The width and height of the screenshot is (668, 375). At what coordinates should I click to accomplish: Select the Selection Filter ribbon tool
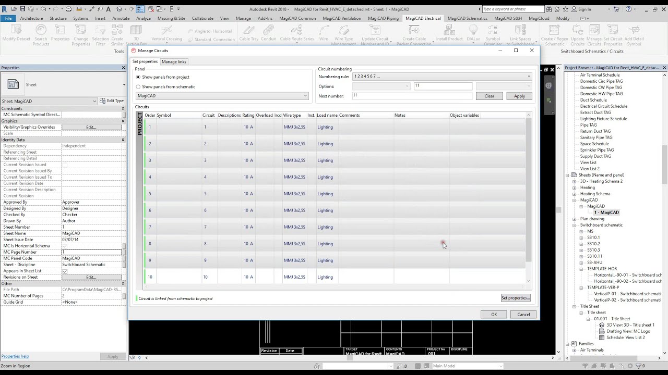click(x=100, y=35)
